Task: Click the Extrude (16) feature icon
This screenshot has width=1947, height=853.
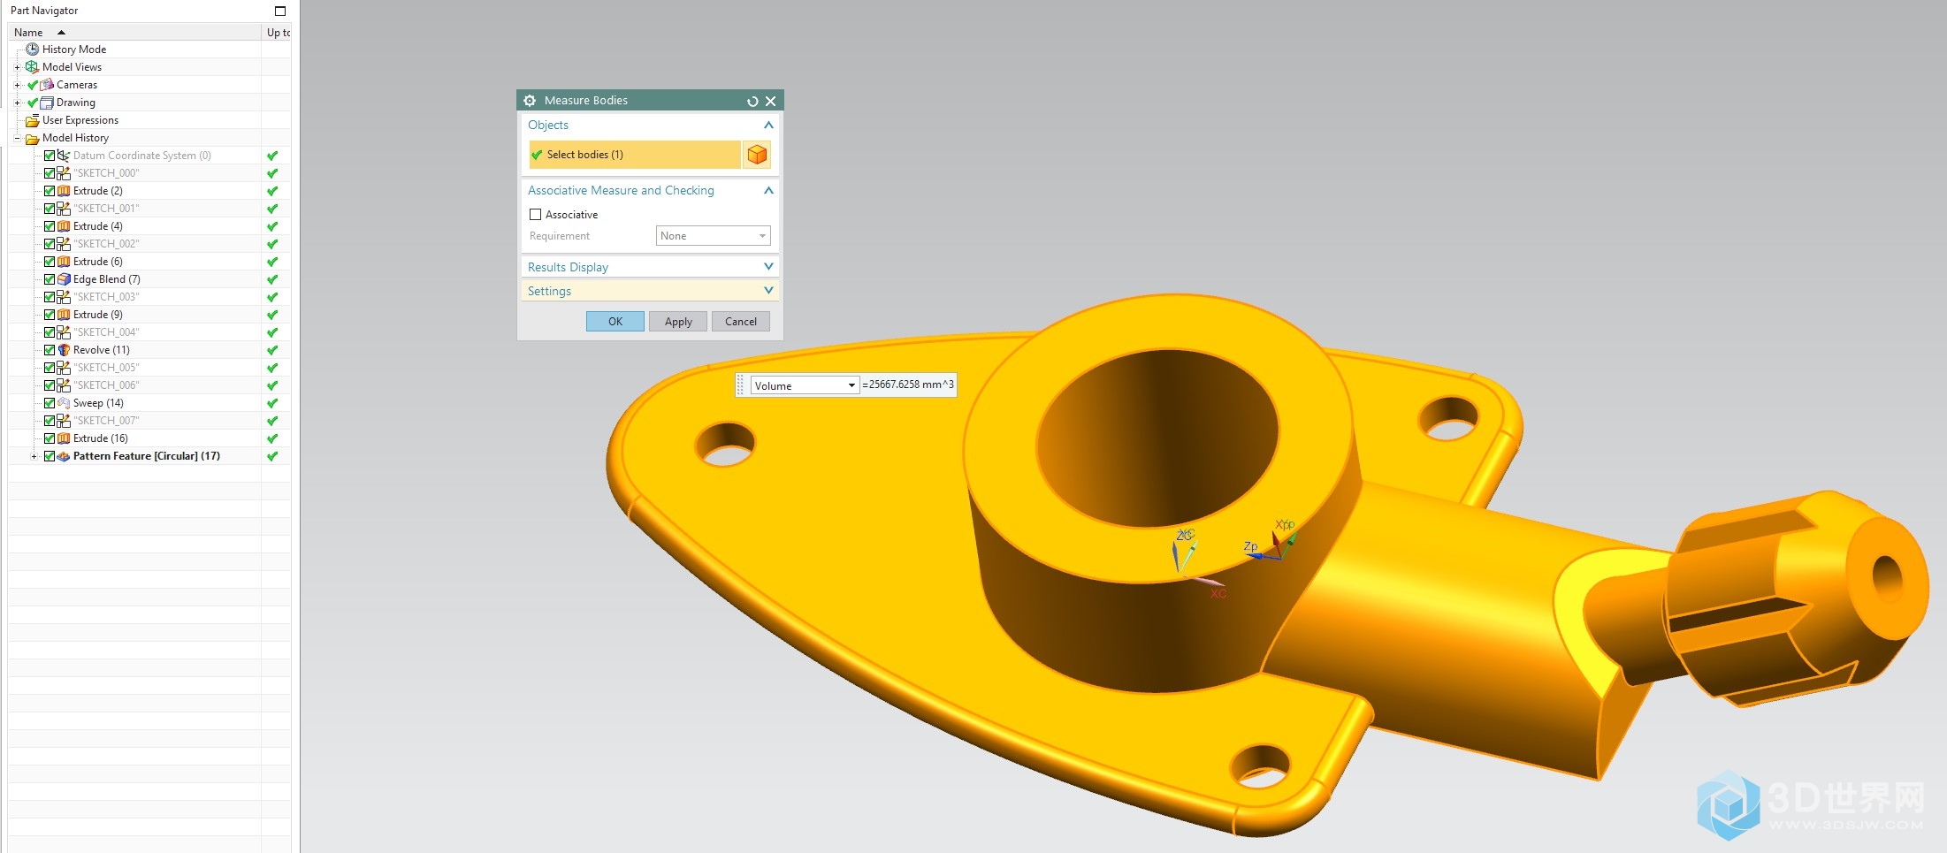Action: click(64, 438)
